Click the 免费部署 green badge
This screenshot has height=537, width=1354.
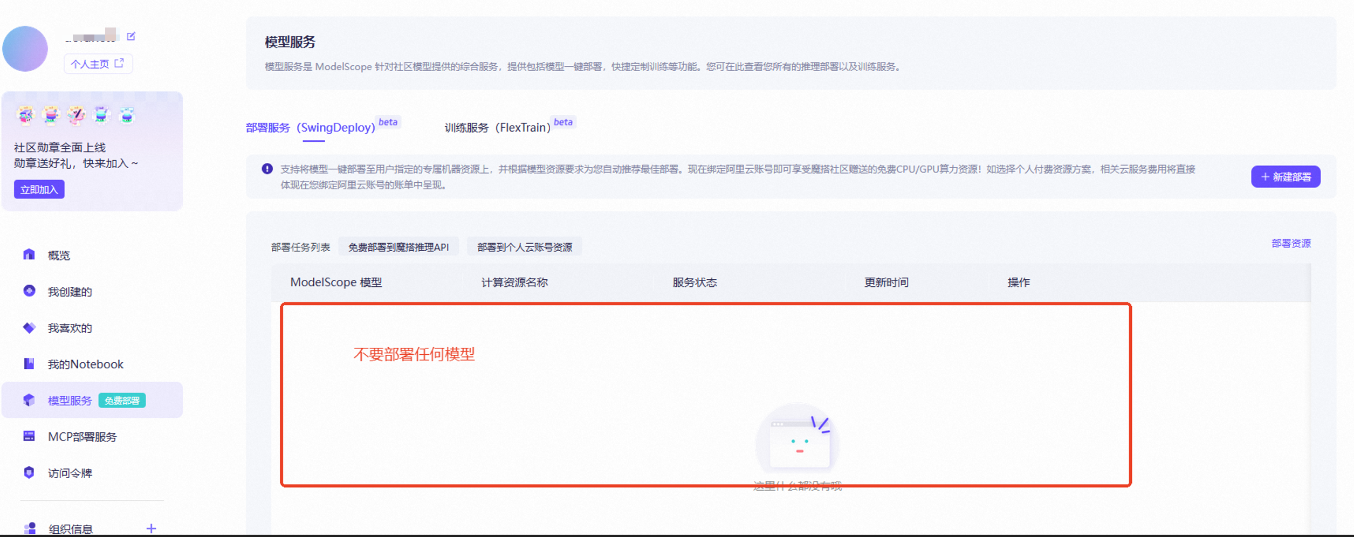pyautogui.click(x=122, y=401)
